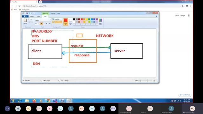Pick the green color swatch
This screenshot has width=203, height=114.
click(x=89, y=19)
